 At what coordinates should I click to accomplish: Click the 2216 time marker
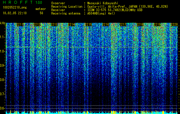click(106, 25)
